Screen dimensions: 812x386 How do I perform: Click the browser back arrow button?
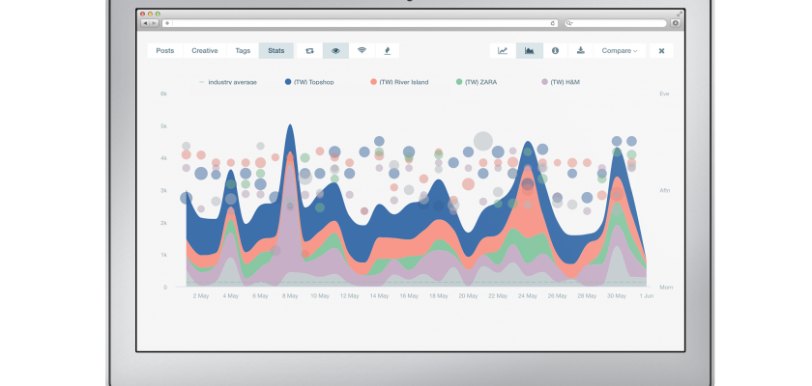(x=146, y=22)
